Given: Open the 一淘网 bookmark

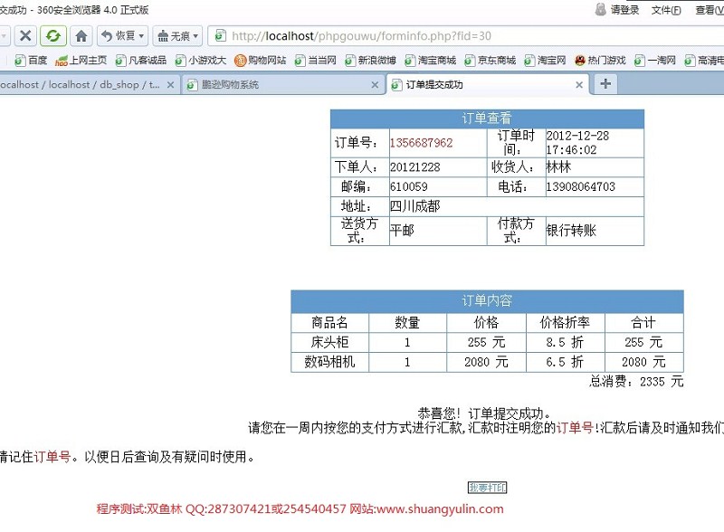Looking at the screenshot, I should pos(655,60).
